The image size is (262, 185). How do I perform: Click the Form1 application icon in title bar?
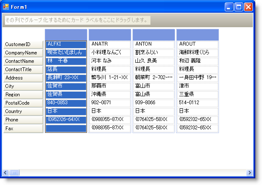coord(6,7)
